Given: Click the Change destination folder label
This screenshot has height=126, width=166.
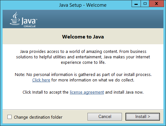Looking at the screenshot, I should [x=38, y=117].
